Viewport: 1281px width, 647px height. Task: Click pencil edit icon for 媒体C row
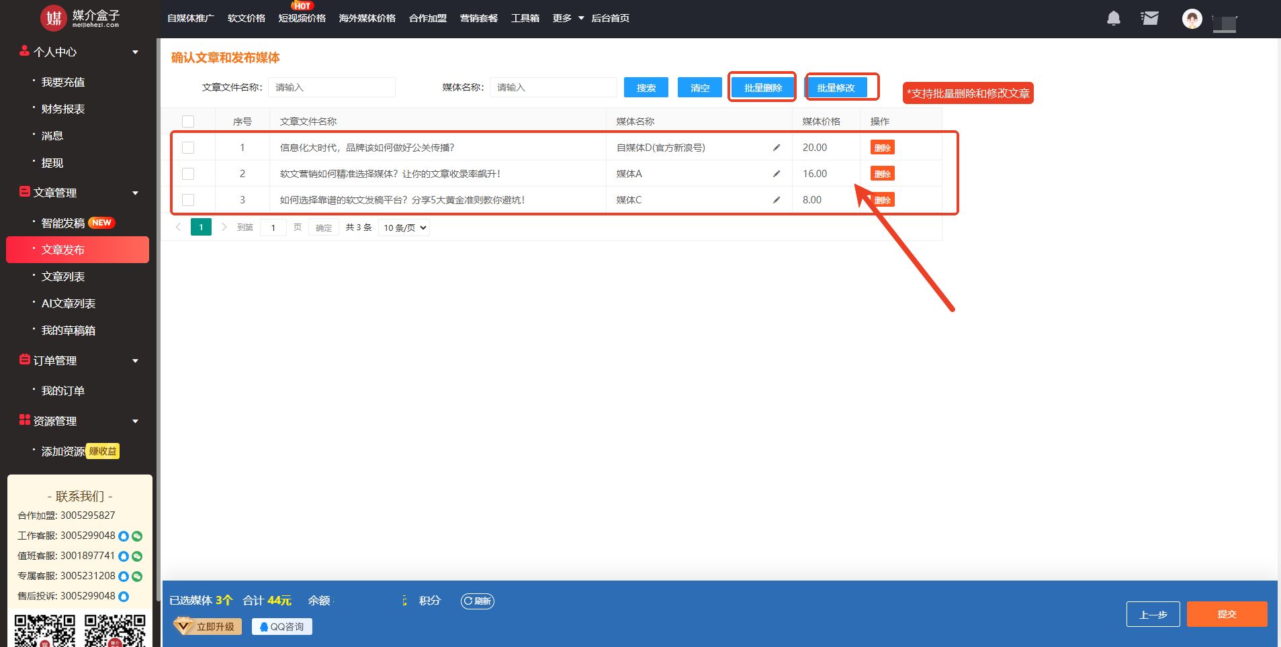[x=777, y=200]
